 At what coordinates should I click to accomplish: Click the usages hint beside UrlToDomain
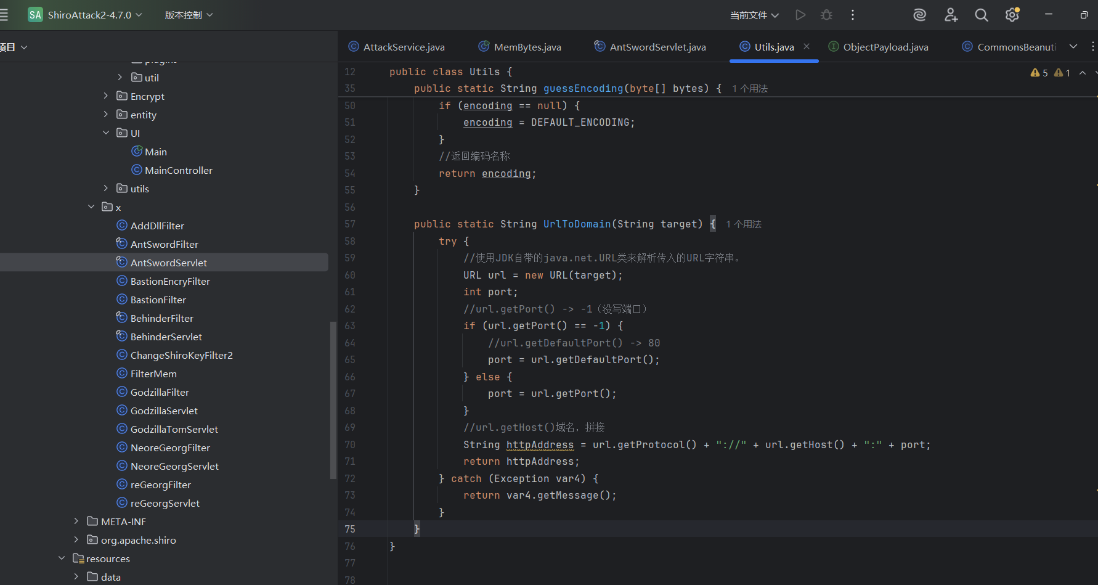[744, 224]
